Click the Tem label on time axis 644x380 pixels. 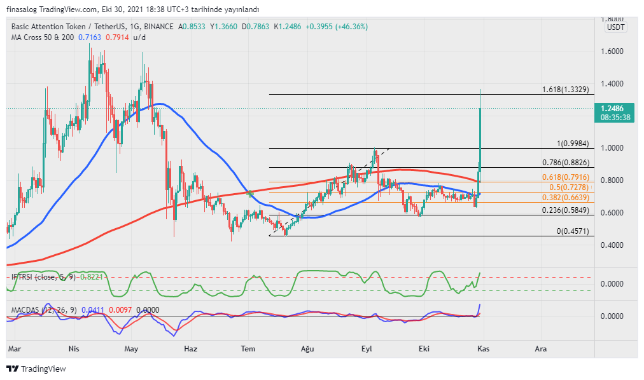pos(248,349)
